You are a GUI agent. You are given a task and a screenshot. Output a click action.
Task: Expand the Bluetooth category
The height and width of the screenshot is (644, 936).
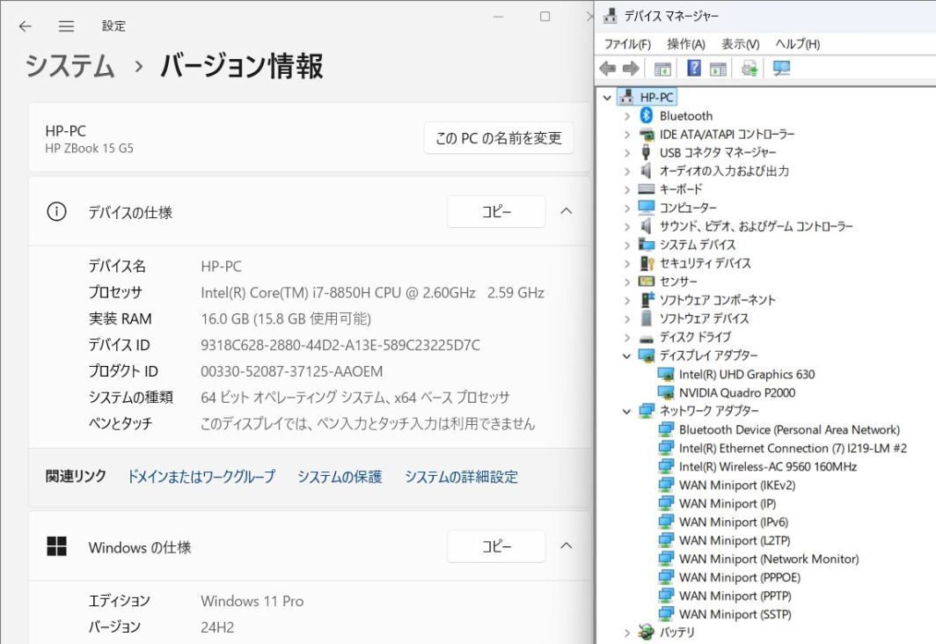point(626,116)
